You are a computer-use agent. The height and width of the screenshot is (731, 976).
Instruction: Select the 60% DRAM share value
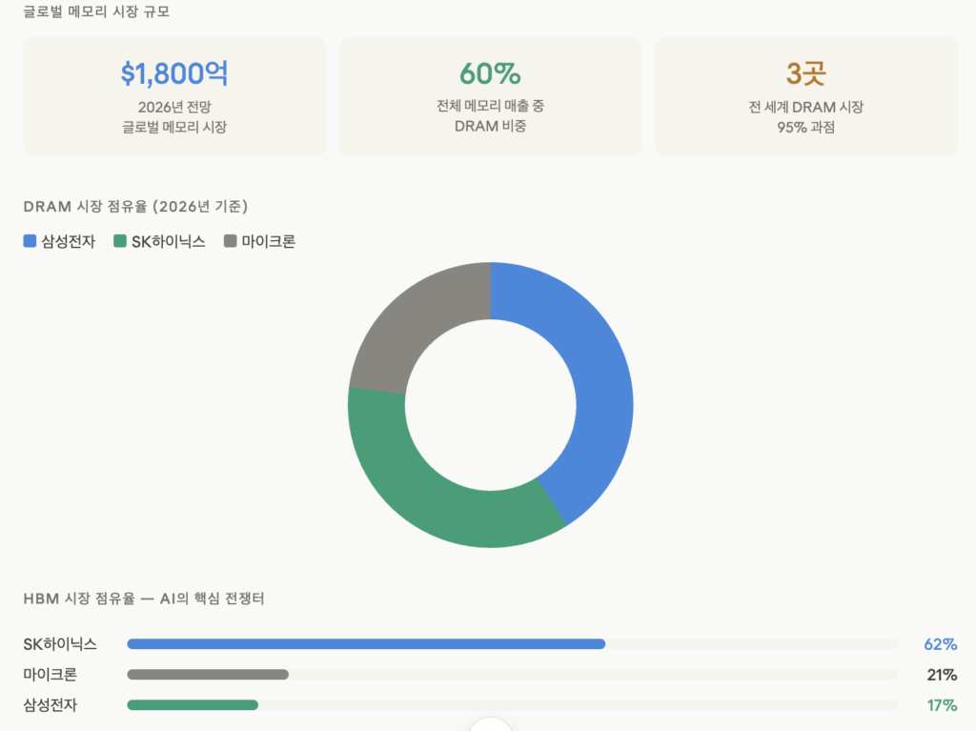491,73
